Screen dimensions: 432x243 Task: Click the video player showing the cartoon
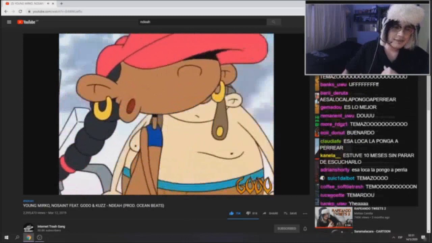coord(166,114)
